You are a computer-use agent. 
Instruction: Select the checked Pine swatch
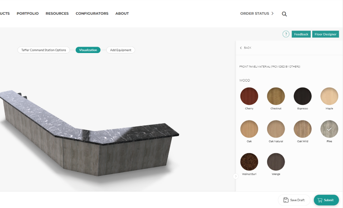coord(329,129)
